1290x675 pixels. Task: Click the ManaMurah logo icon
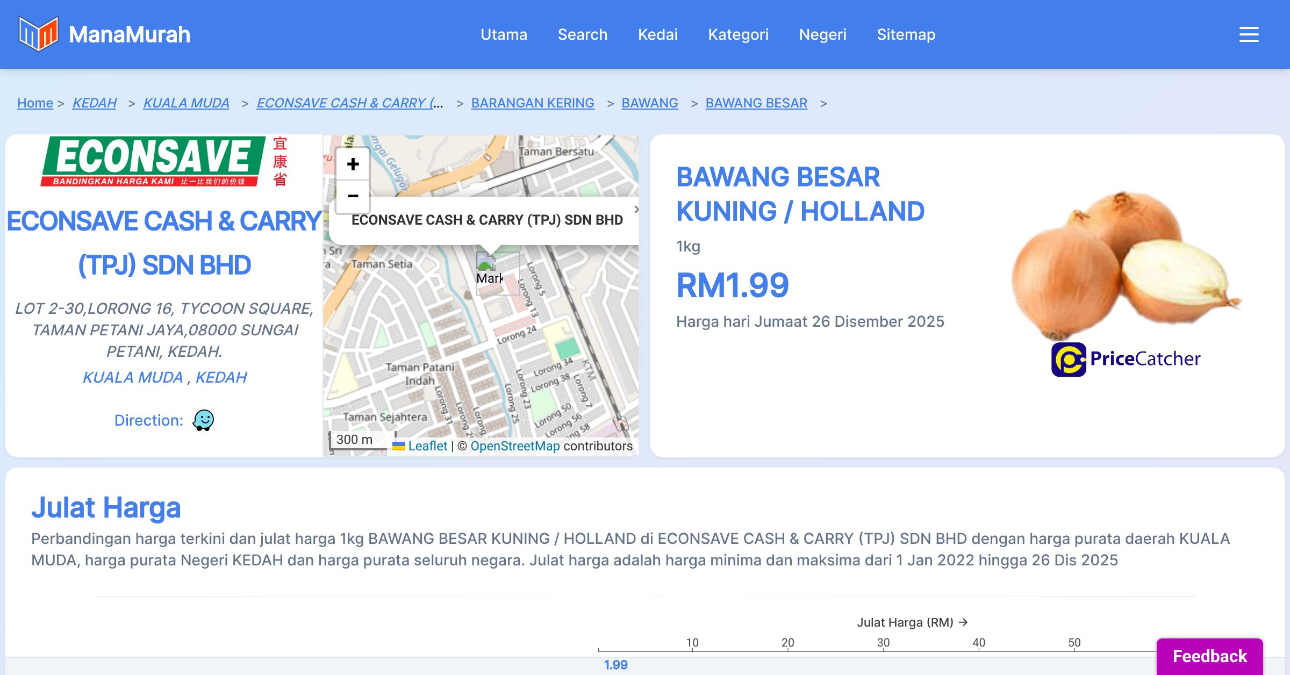tap(38, 34)
